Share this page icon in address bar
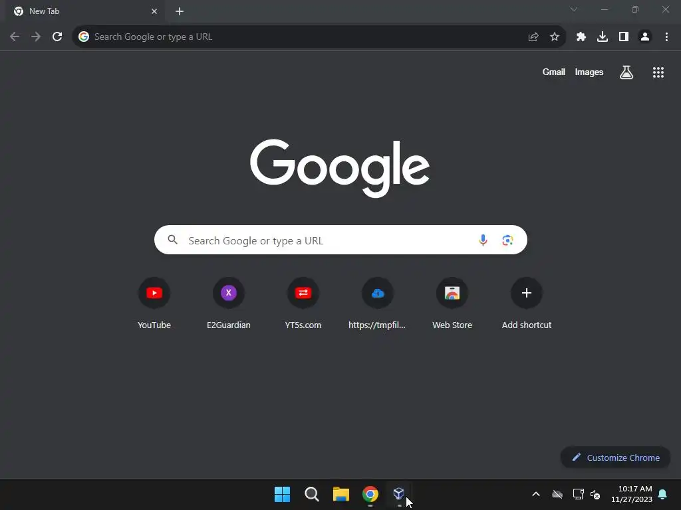Screen dimensions: 681x510 533,37
